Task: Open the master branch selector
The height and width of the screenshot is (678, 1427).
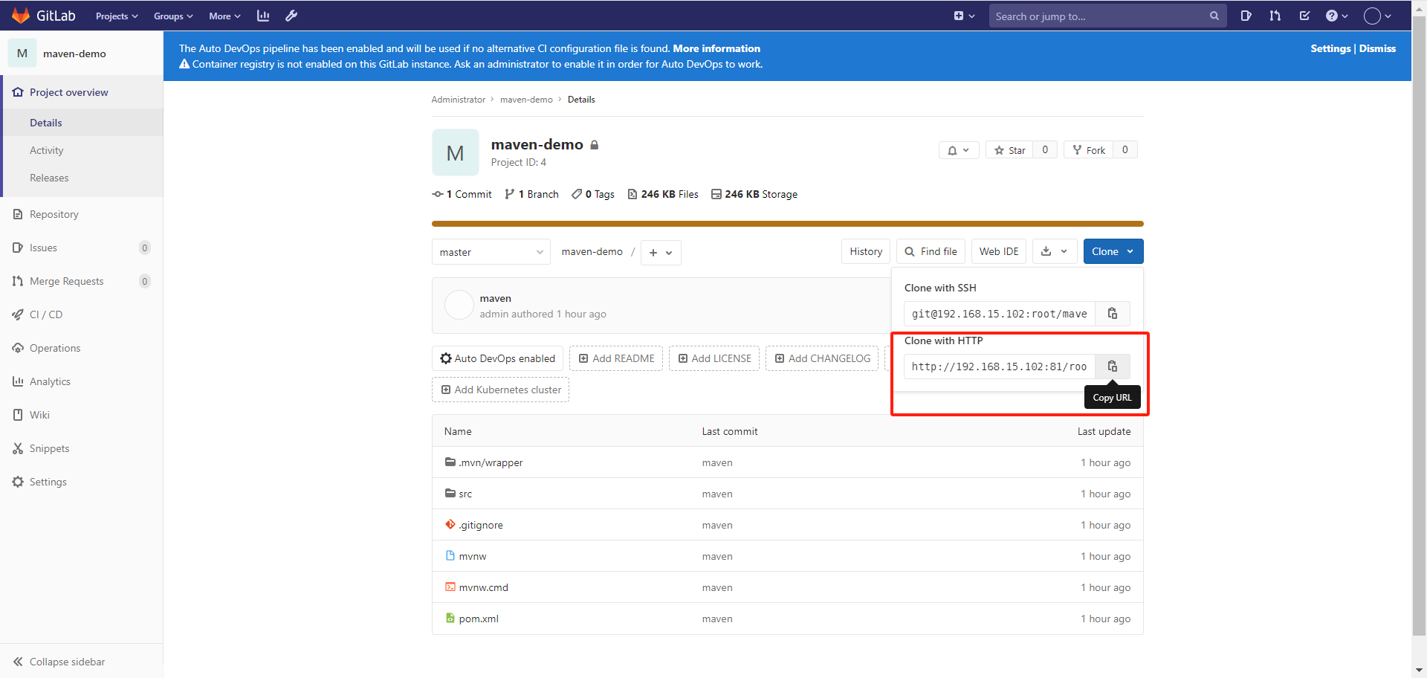Action: tap(491, 252)
